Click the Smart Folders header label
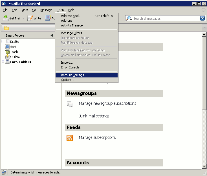 click(x=15, y=35)
